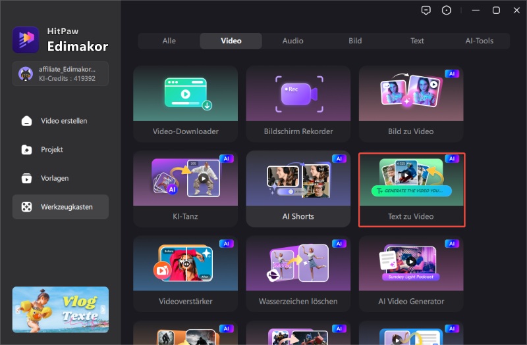Select the Bild tab
527x345 pixels.
[x=355, y=41]
